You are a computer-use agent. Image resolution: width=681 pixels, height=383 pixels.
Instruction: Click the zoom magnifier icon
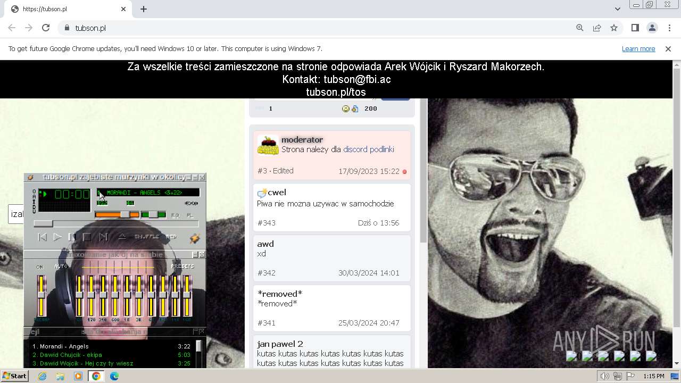tap(580, 28)
